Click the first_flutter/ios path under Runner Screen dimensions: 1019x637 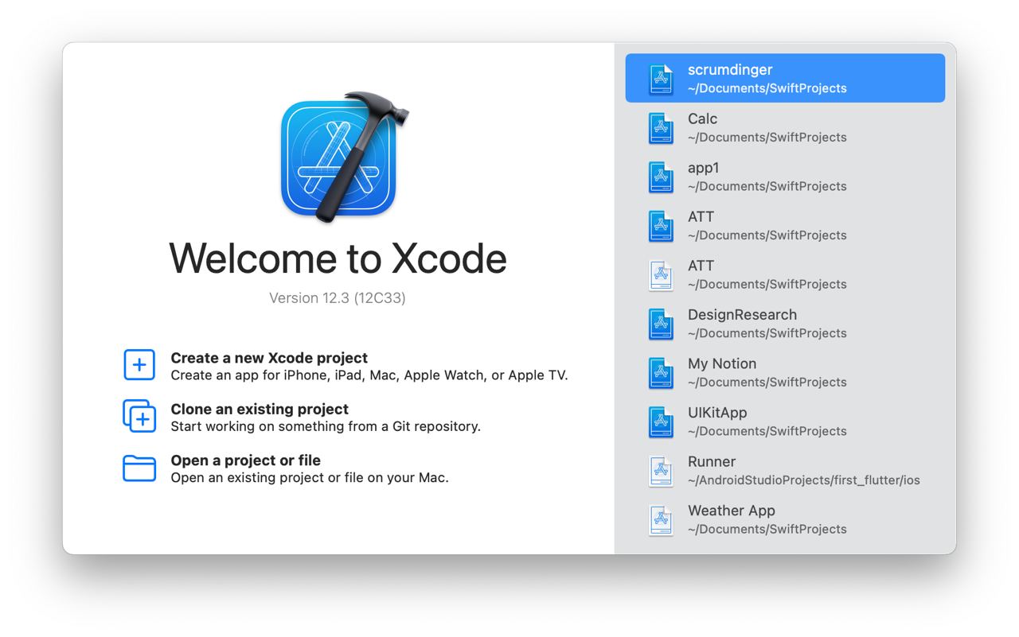point(804,480)
